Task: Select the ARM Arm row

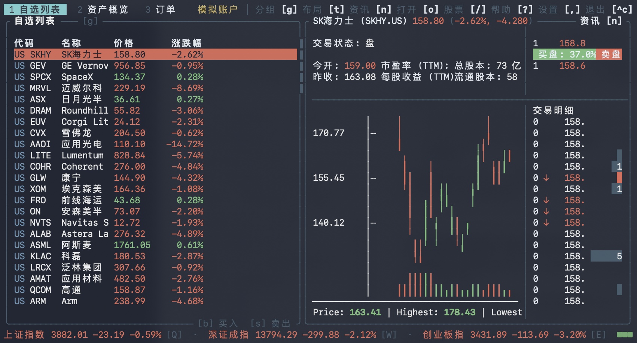Action: [156, 301]
